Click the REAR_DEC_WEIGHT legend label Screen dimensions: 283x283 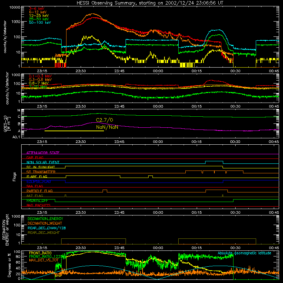tap(44, 233)
